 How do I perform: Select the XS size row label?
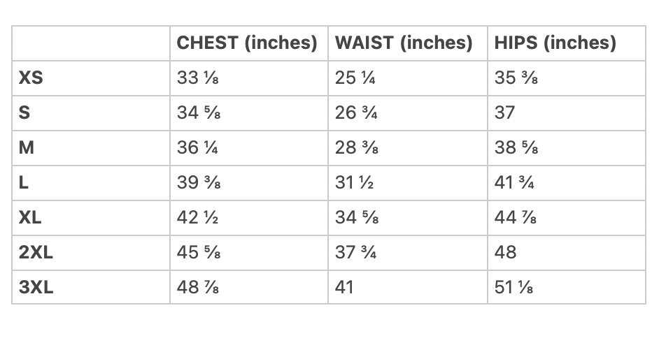pyautogui.click(x=31, y=78)
